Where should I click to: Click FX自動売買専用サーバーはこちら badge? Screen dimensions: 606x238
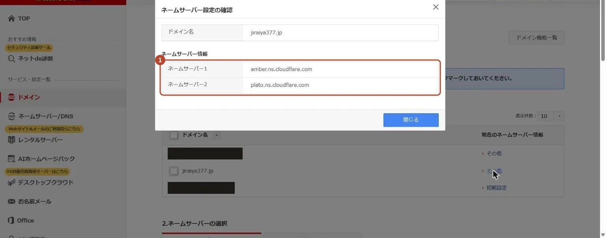(37, 171)
